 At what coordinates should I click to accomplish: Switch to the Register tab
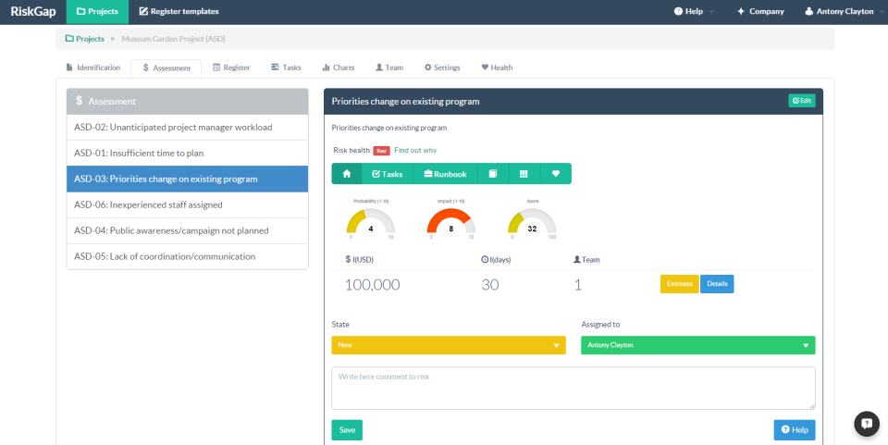[231, 68]
